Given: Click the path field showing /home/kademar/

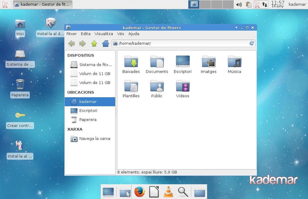Looking at the screenshot, I should click(x=182, y=43).
